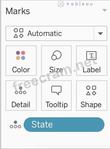Click the speech bubble Tooltip icon

click(56, 90)
